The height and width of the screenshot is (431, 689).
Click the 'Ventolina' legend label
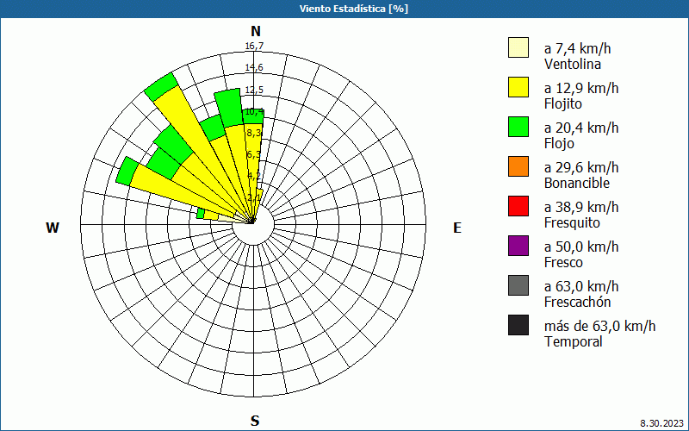point(573,64)
